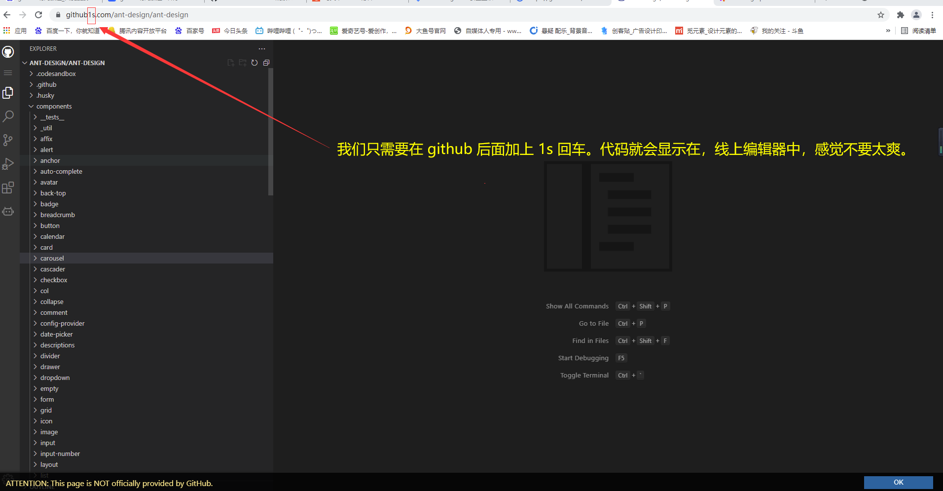Select the dropdown folder

pyautogui.click(x=146, y=378)
